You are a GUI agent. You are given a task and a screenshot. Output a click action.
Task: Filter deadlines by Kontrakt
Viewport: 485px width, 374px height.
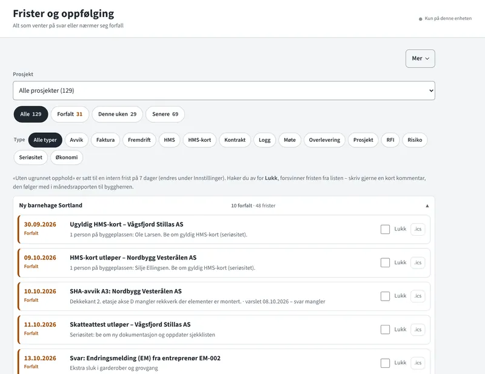[x=235, y=140]
